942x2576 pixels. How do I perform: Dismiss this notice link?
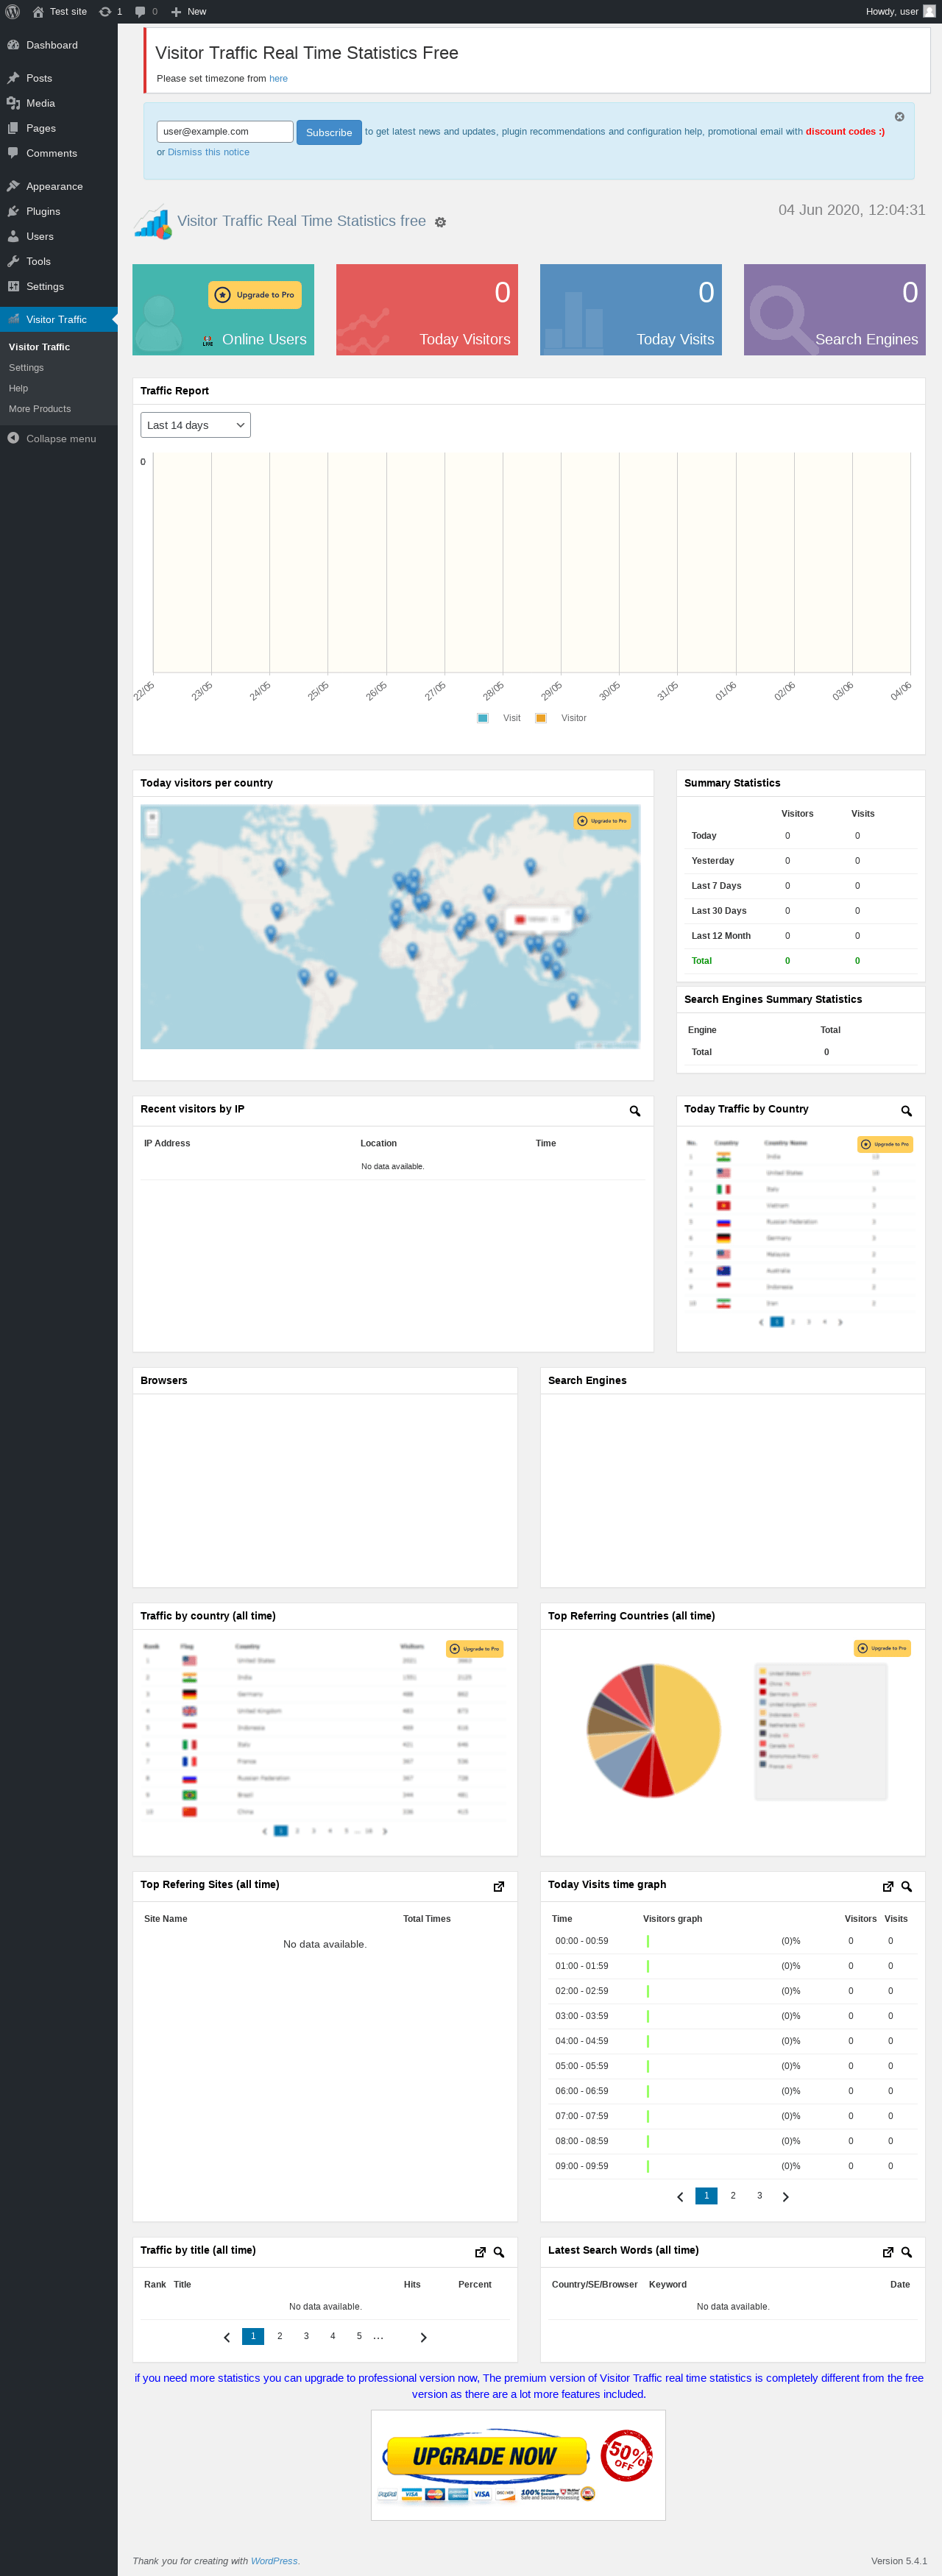point(209,152)
